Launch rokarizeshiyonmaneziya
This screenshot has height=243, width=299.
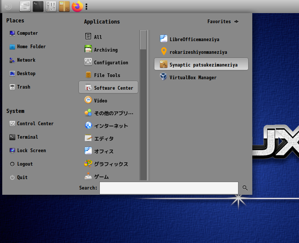point(201,52)
